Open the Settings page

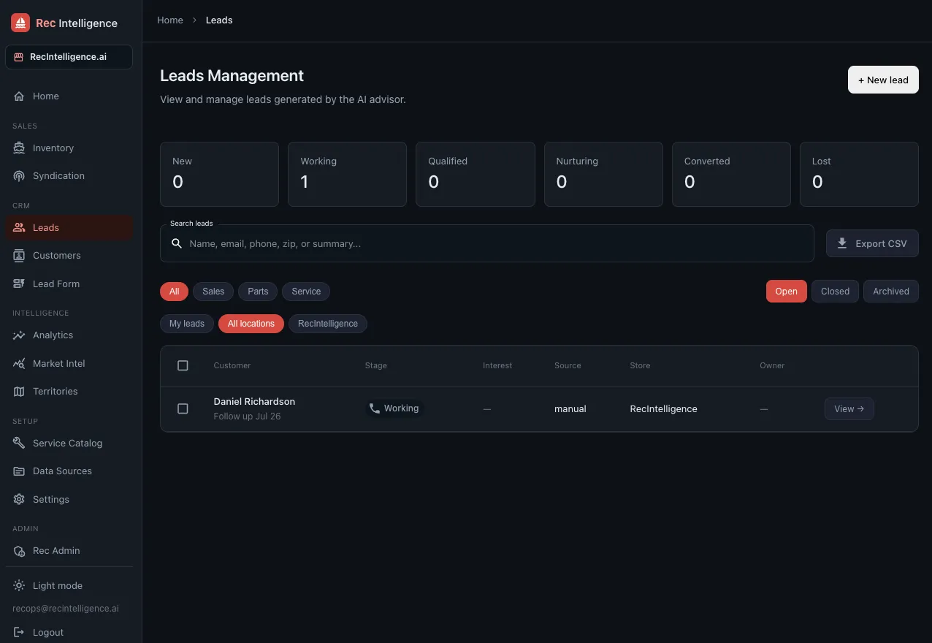click(69, 499)
